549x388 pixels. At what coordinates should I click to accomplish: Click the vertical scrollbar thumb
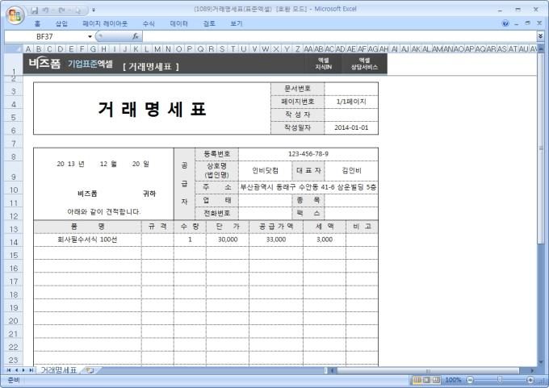[x=541, y=147]
